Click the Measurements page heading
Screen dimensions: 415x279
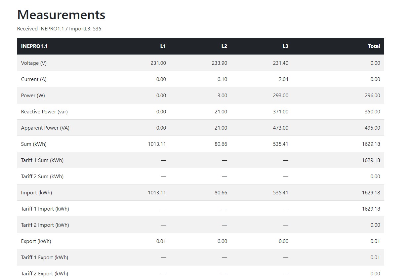(61, 15)
